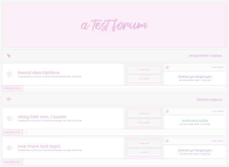Viewport: 229px width, 167px height.
Task: Click the description label under okay last one
Action: [13, 133]
